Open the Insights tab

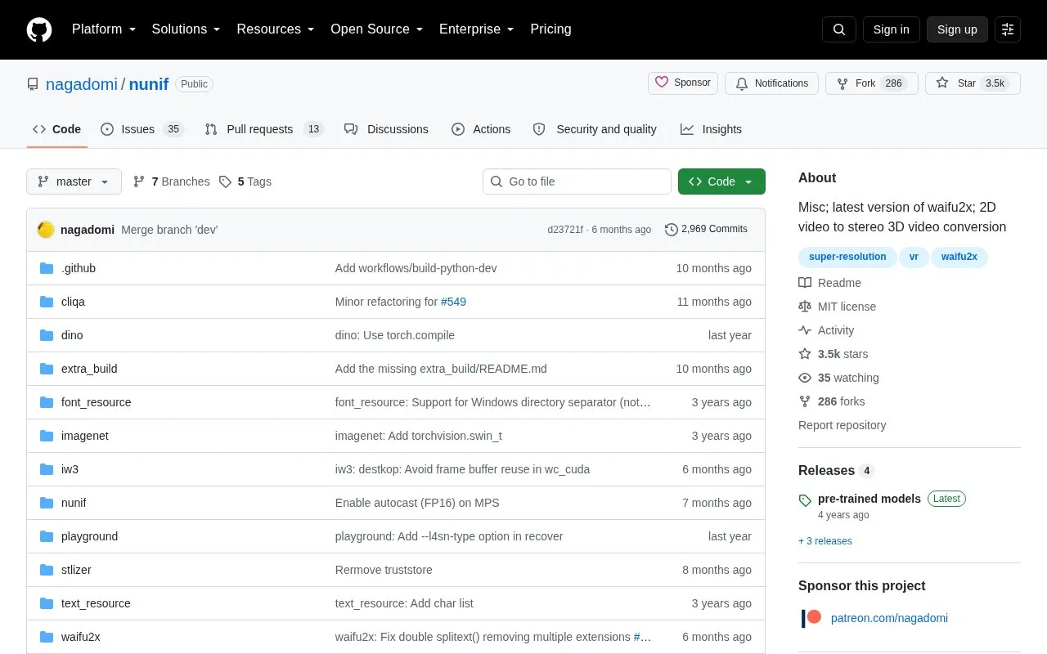(711, 129)
